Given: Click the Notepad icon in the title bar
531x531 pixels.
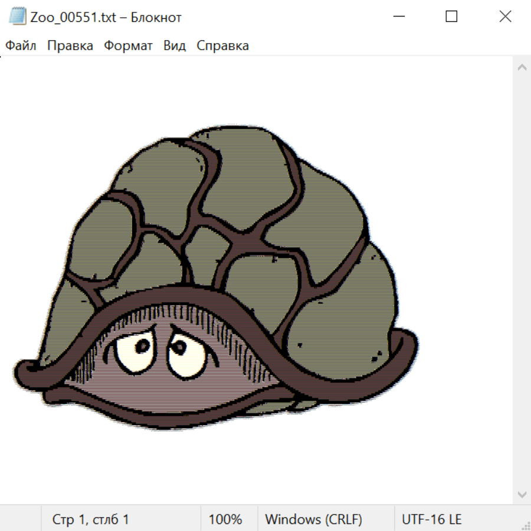Looking at the screenshot, I should coord(17,17).
